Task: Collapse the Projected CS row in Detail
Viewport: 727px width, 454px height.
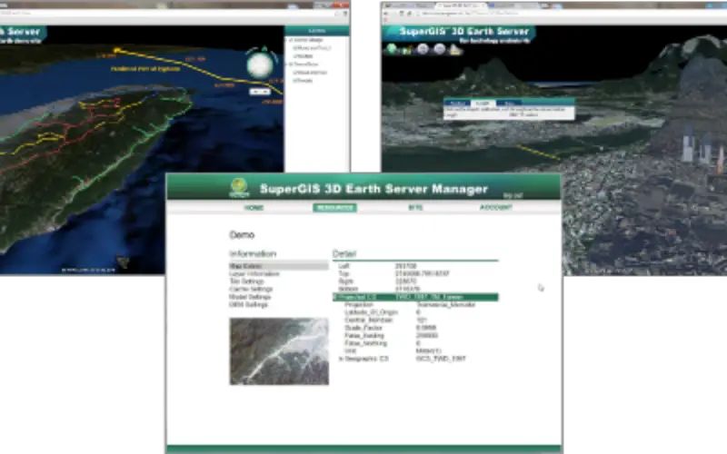Action: [335, 297]
